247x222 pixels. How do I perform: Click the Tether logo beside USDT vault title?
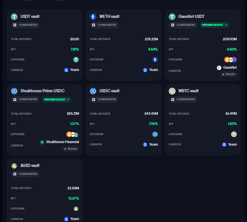(14, 17)
